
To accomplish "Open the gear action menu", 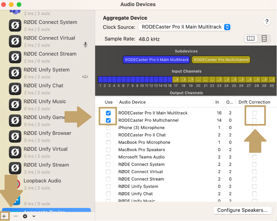I will [x=25, y=216].
